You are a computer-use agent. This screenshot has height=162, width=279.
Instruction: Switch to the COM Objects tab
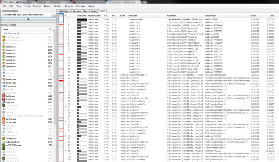(65, 11)
